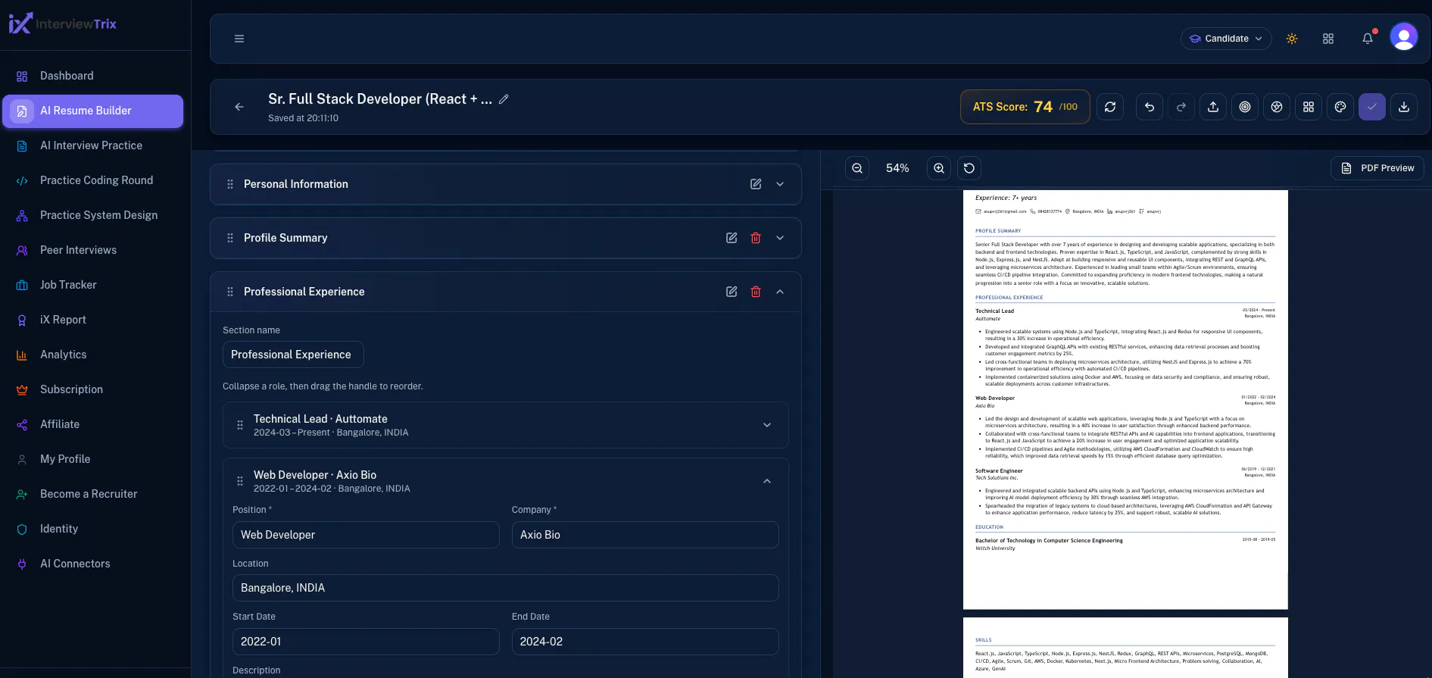Click the resume page preview thumbnail
This screenshot has height=678, width=1432.
click(1125, 399)
